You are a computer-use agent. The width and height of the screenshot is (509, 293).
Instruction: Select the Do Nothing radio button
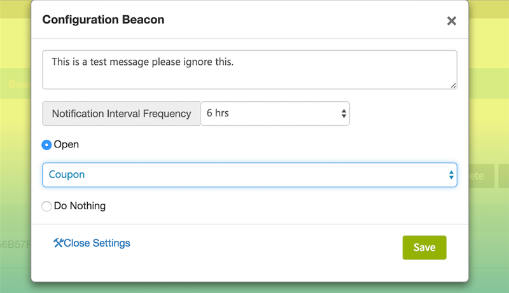46,206
